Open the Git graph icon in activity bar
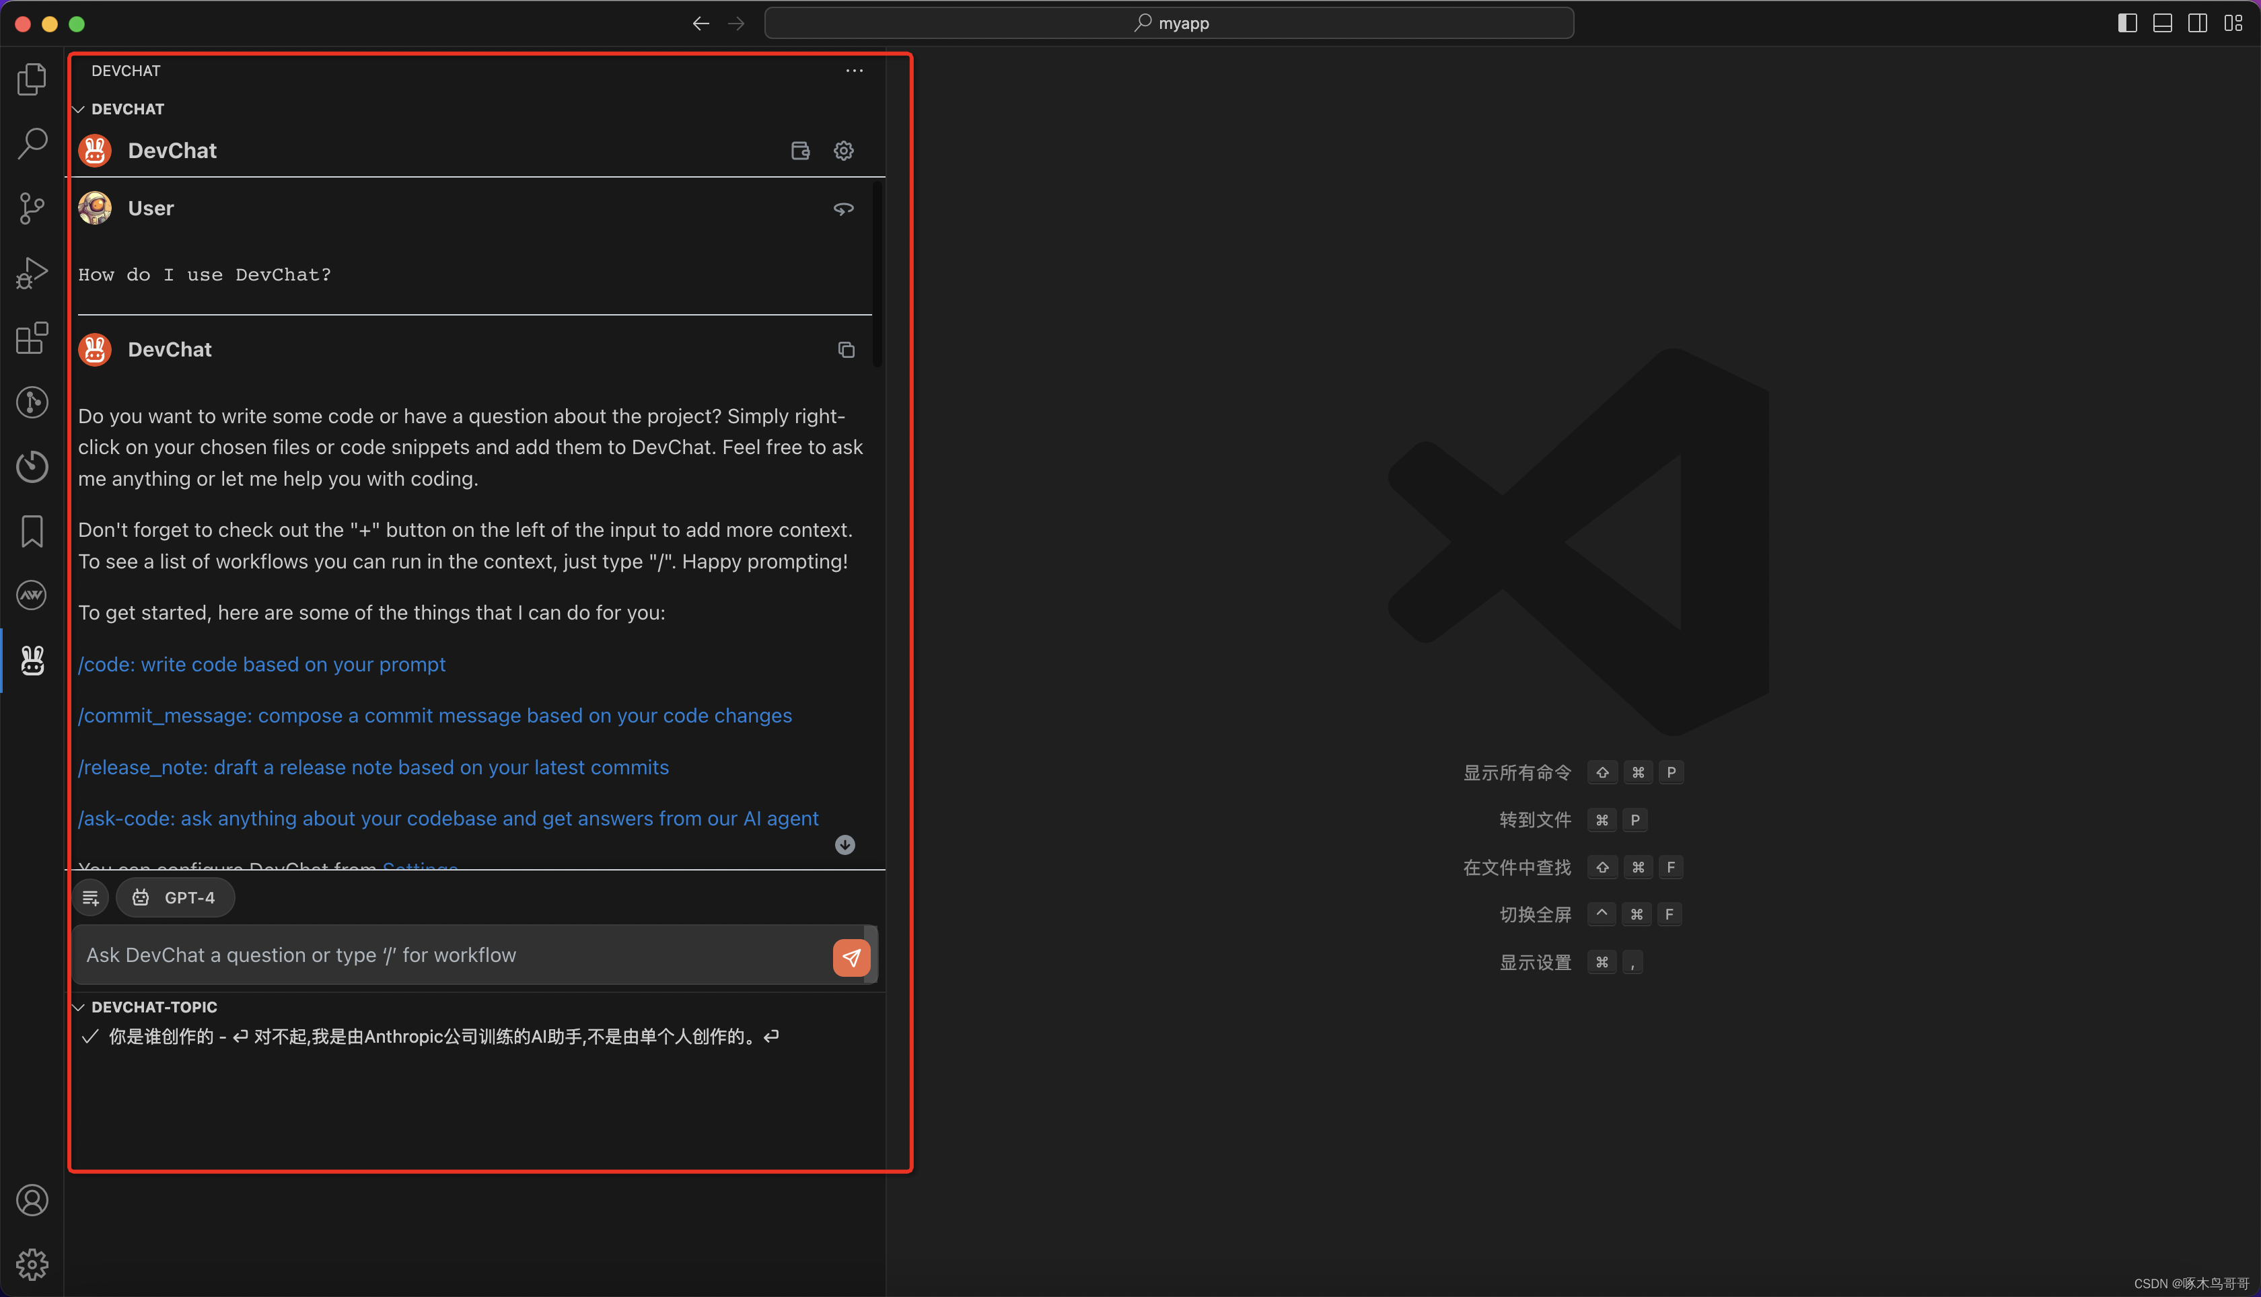Viewport: 2261px width, 1297px height. (32, 402)
